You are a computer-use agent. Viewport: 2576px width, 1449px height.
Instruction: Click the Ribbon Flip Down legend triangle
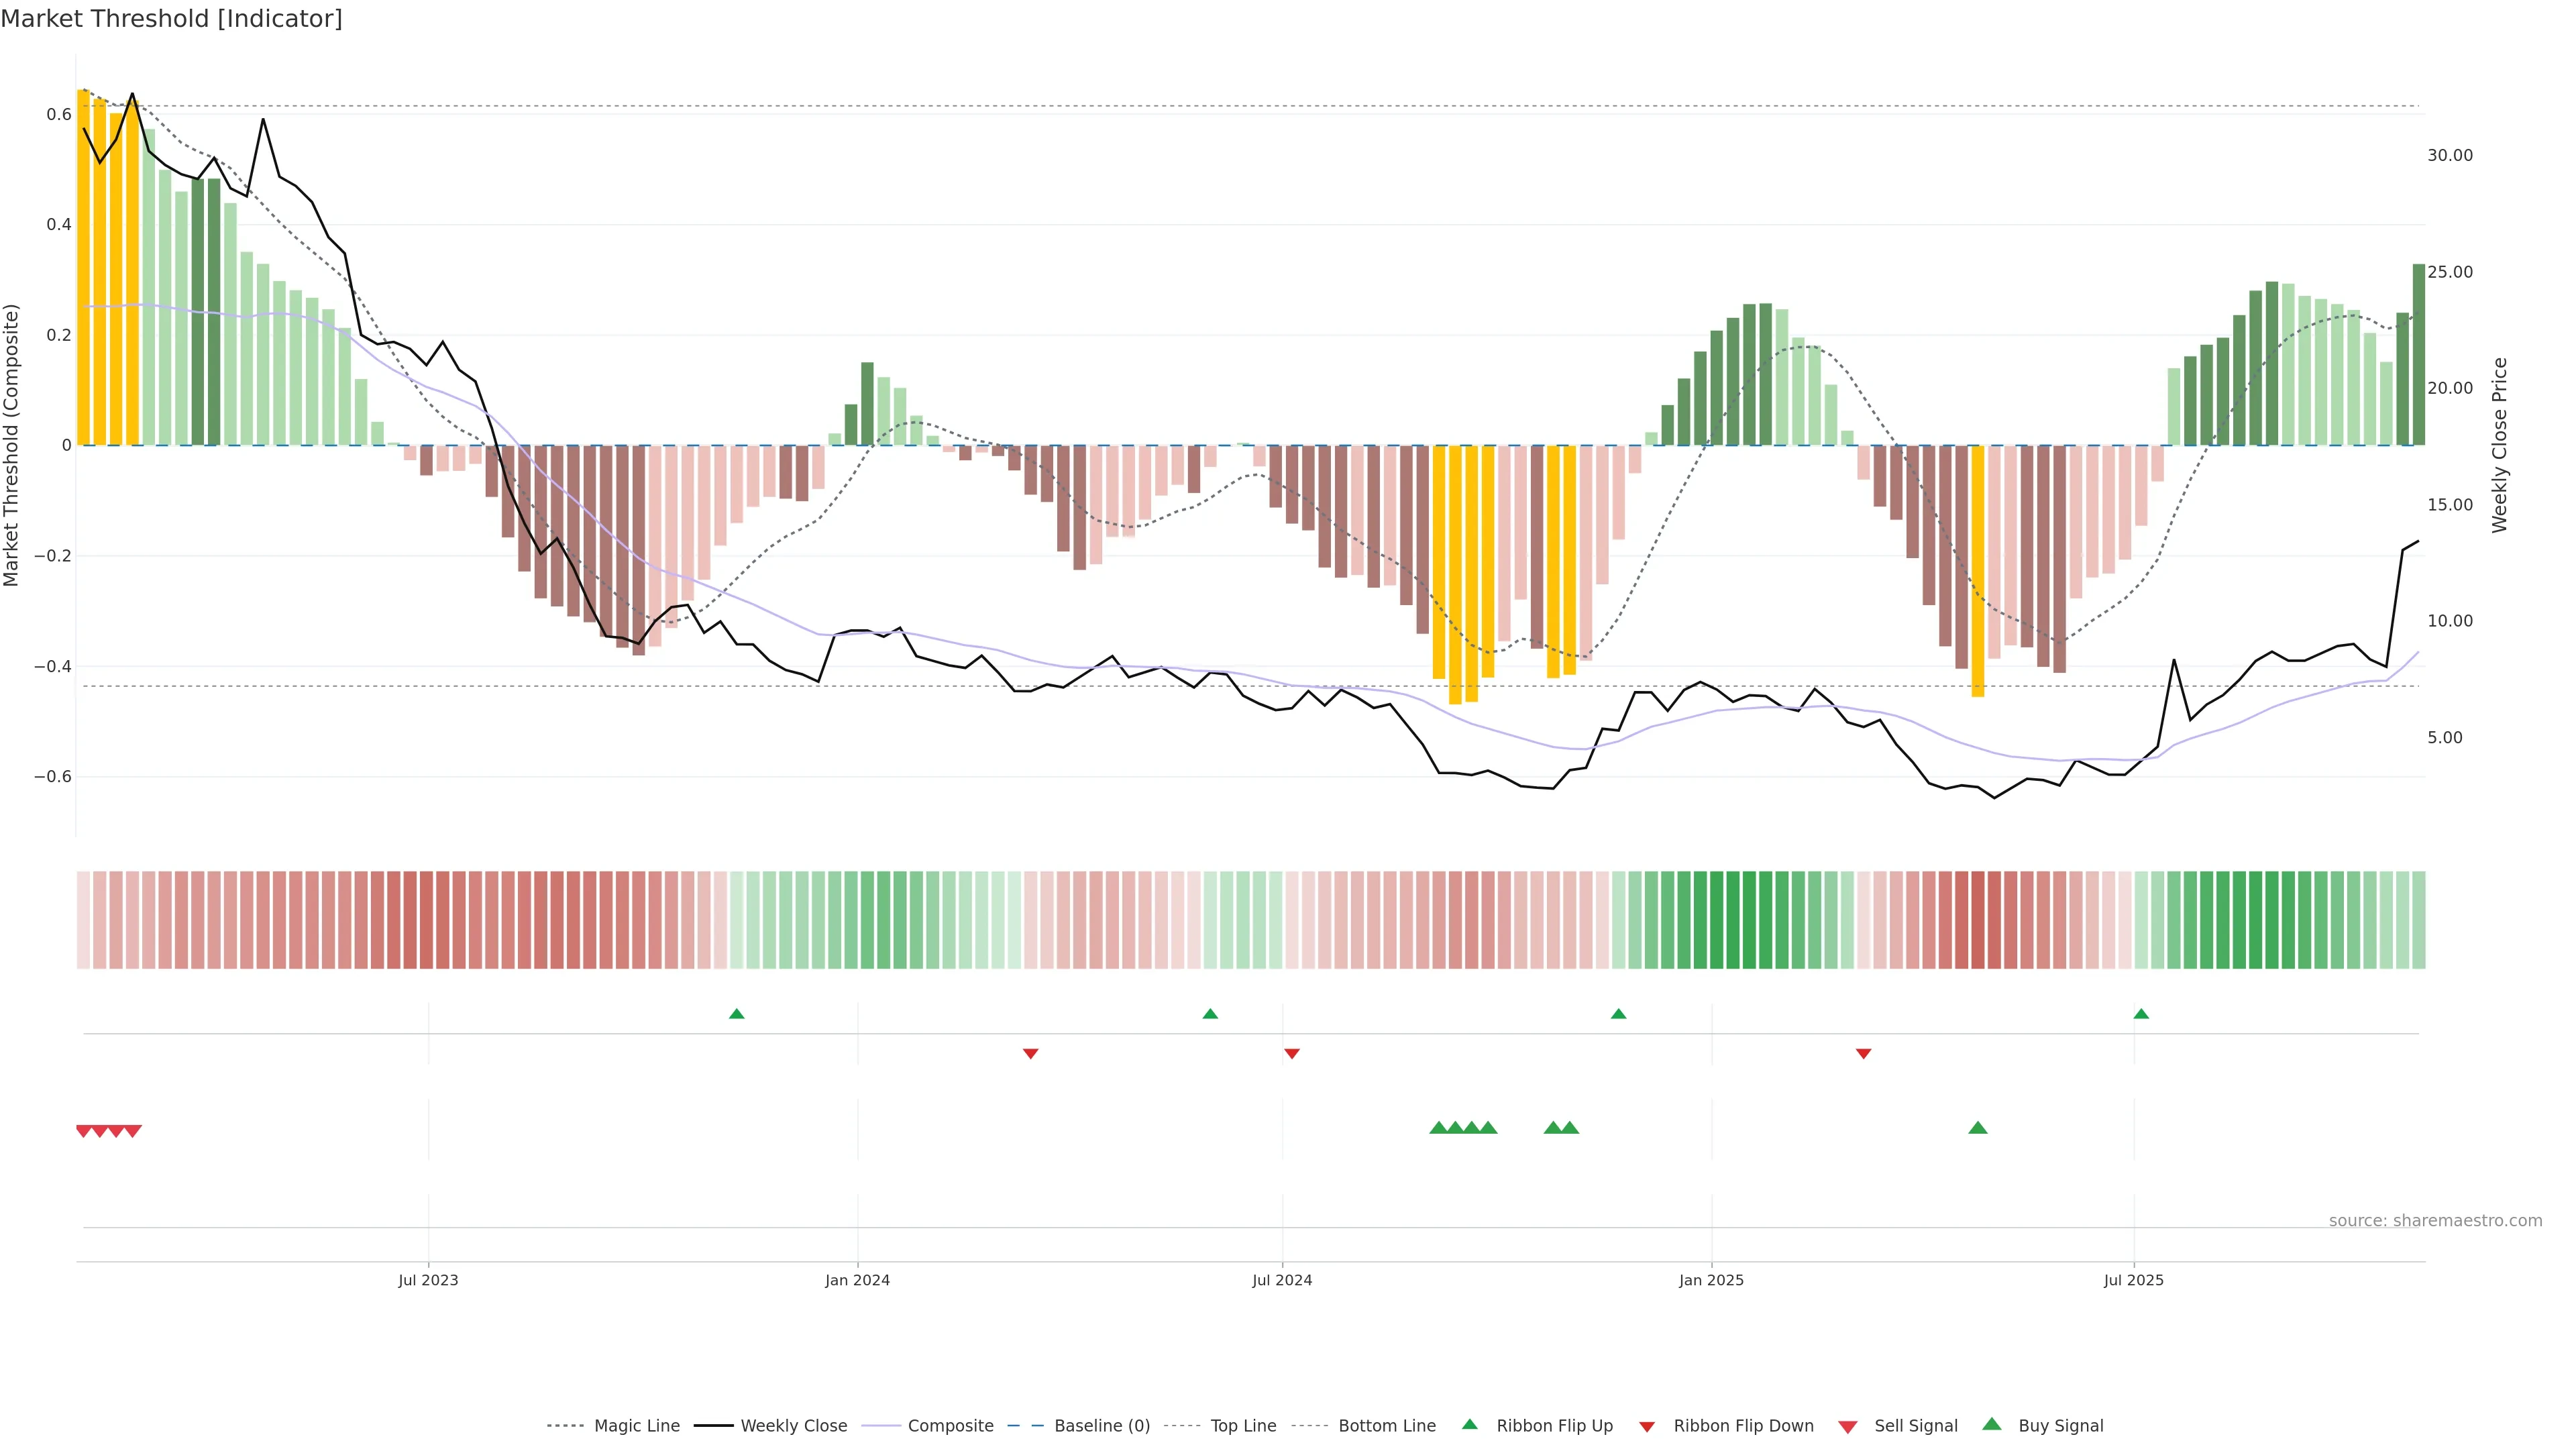(x=1647, y=1426)
